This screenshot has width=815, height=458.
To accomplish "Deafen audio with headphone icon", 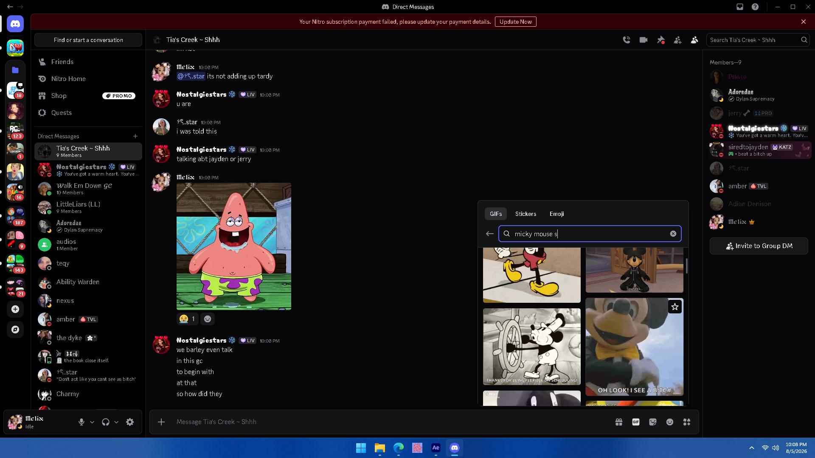I will pyautogui.click(x=106, y=422).
